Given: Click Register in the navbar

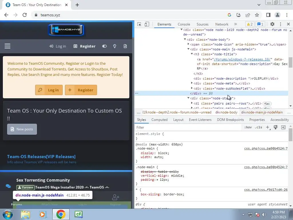Looking at the screenshot, I should click(x=84, y=46).
